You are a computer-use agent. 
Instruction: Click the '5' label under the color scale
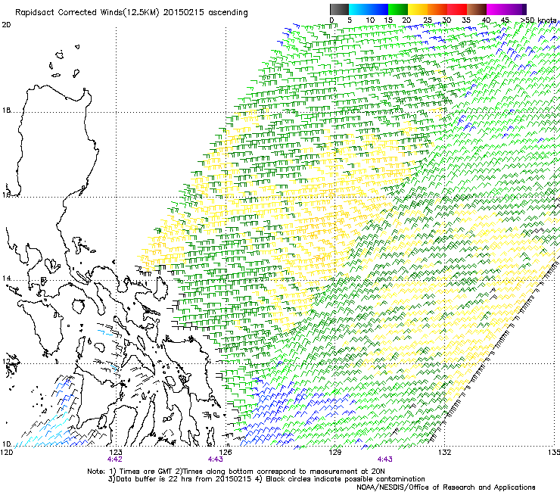coord(350,20)
